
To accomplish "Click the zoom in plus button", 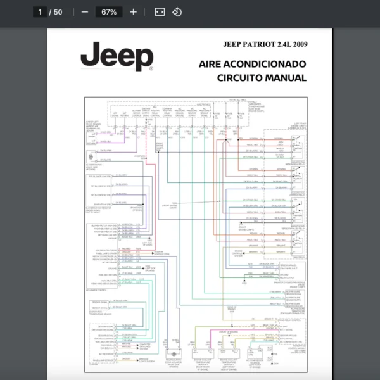I will [133, 12].
